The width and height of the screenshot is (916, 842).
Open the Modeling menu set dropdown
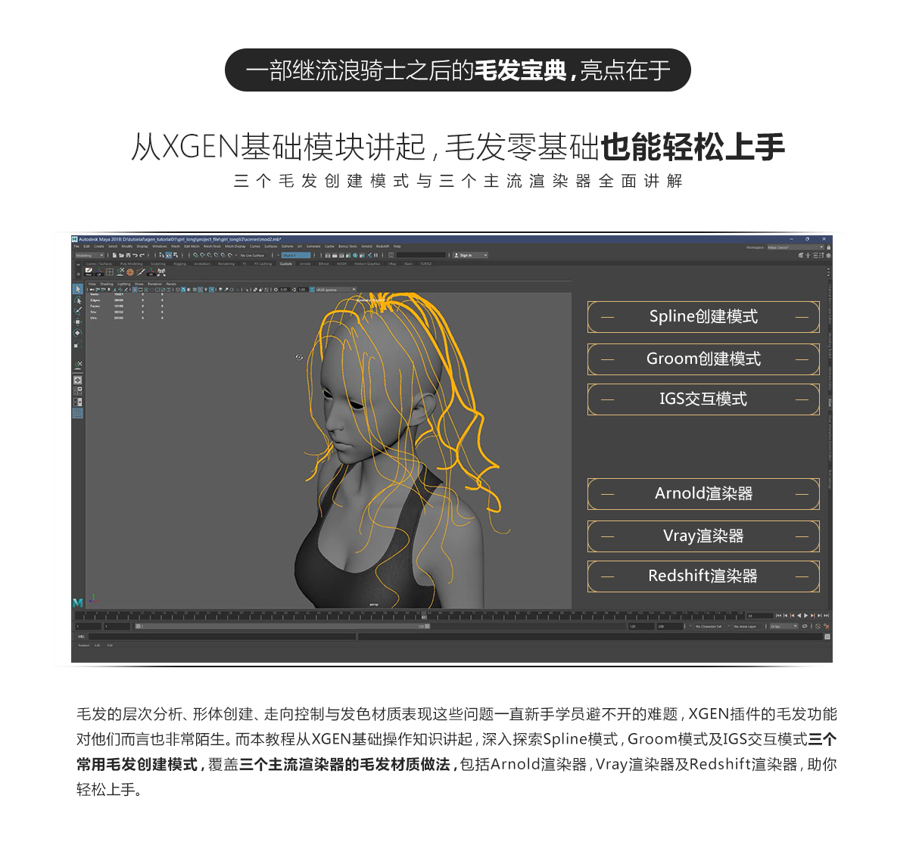[89, 256]
